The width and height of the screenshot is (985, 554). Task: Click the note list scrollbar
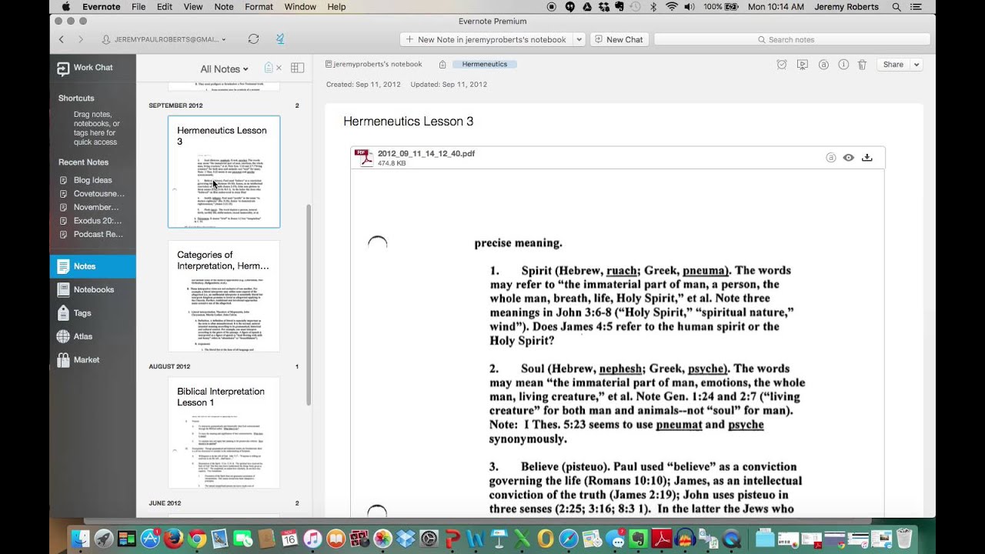point(309,305)
